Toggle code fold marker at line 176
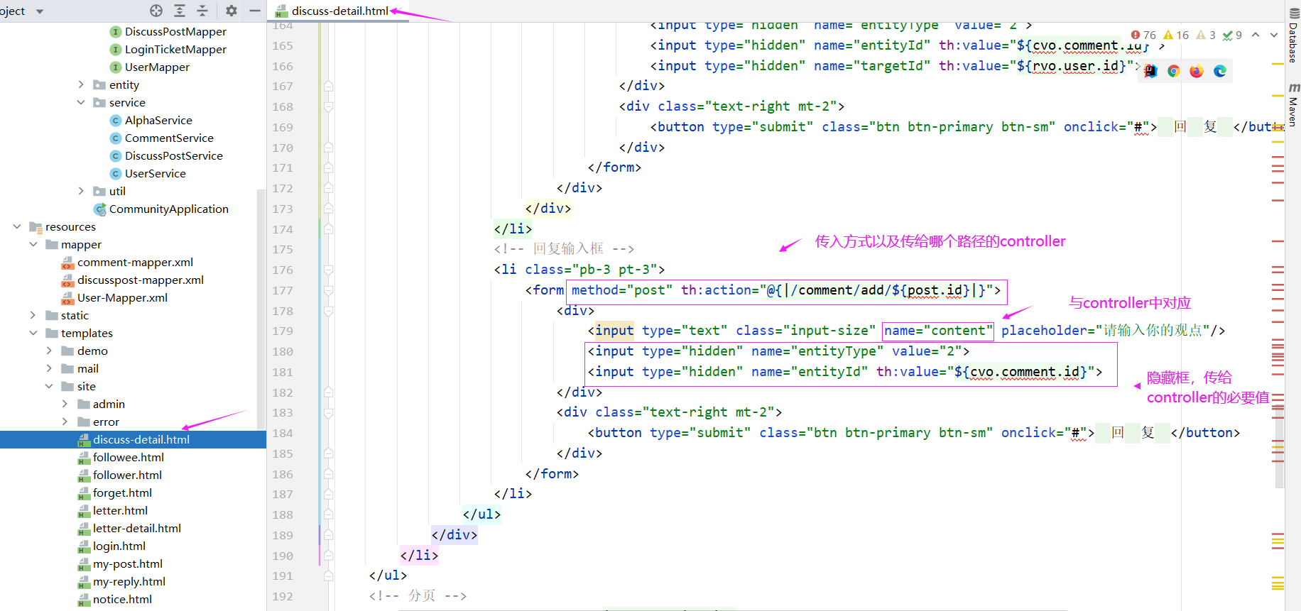1301x611 pixels. 328,270
